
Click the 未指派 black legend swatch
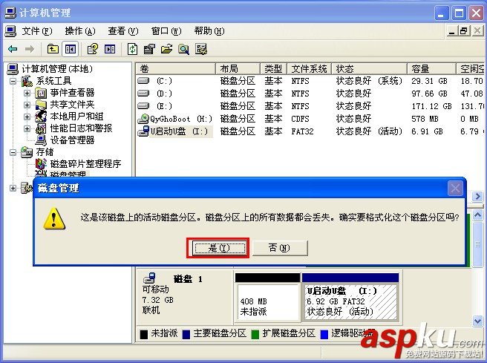(144, 335)
